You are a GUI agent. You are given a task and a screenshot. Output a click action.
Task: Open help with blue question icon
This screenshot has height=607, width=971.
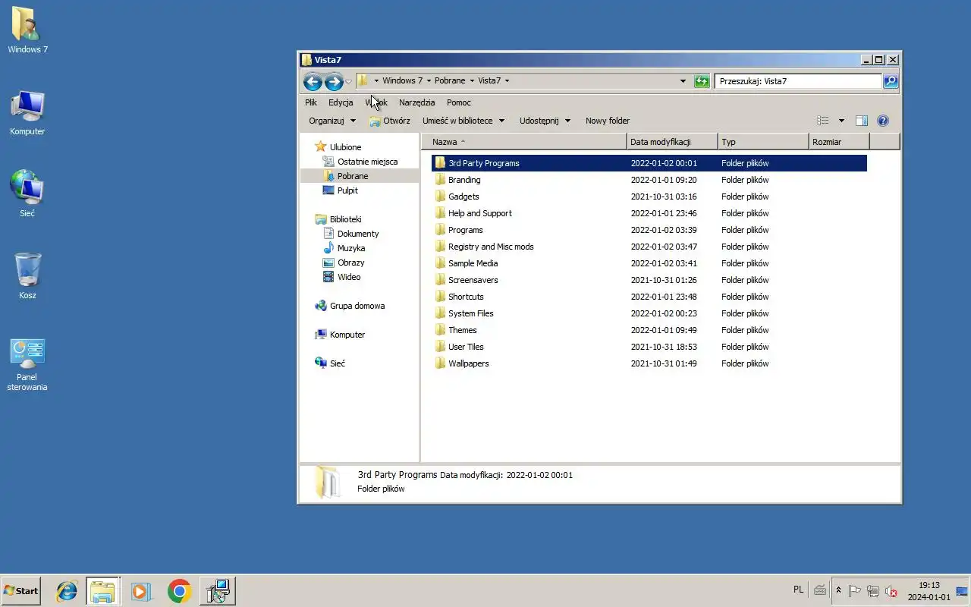coord(883,121)
